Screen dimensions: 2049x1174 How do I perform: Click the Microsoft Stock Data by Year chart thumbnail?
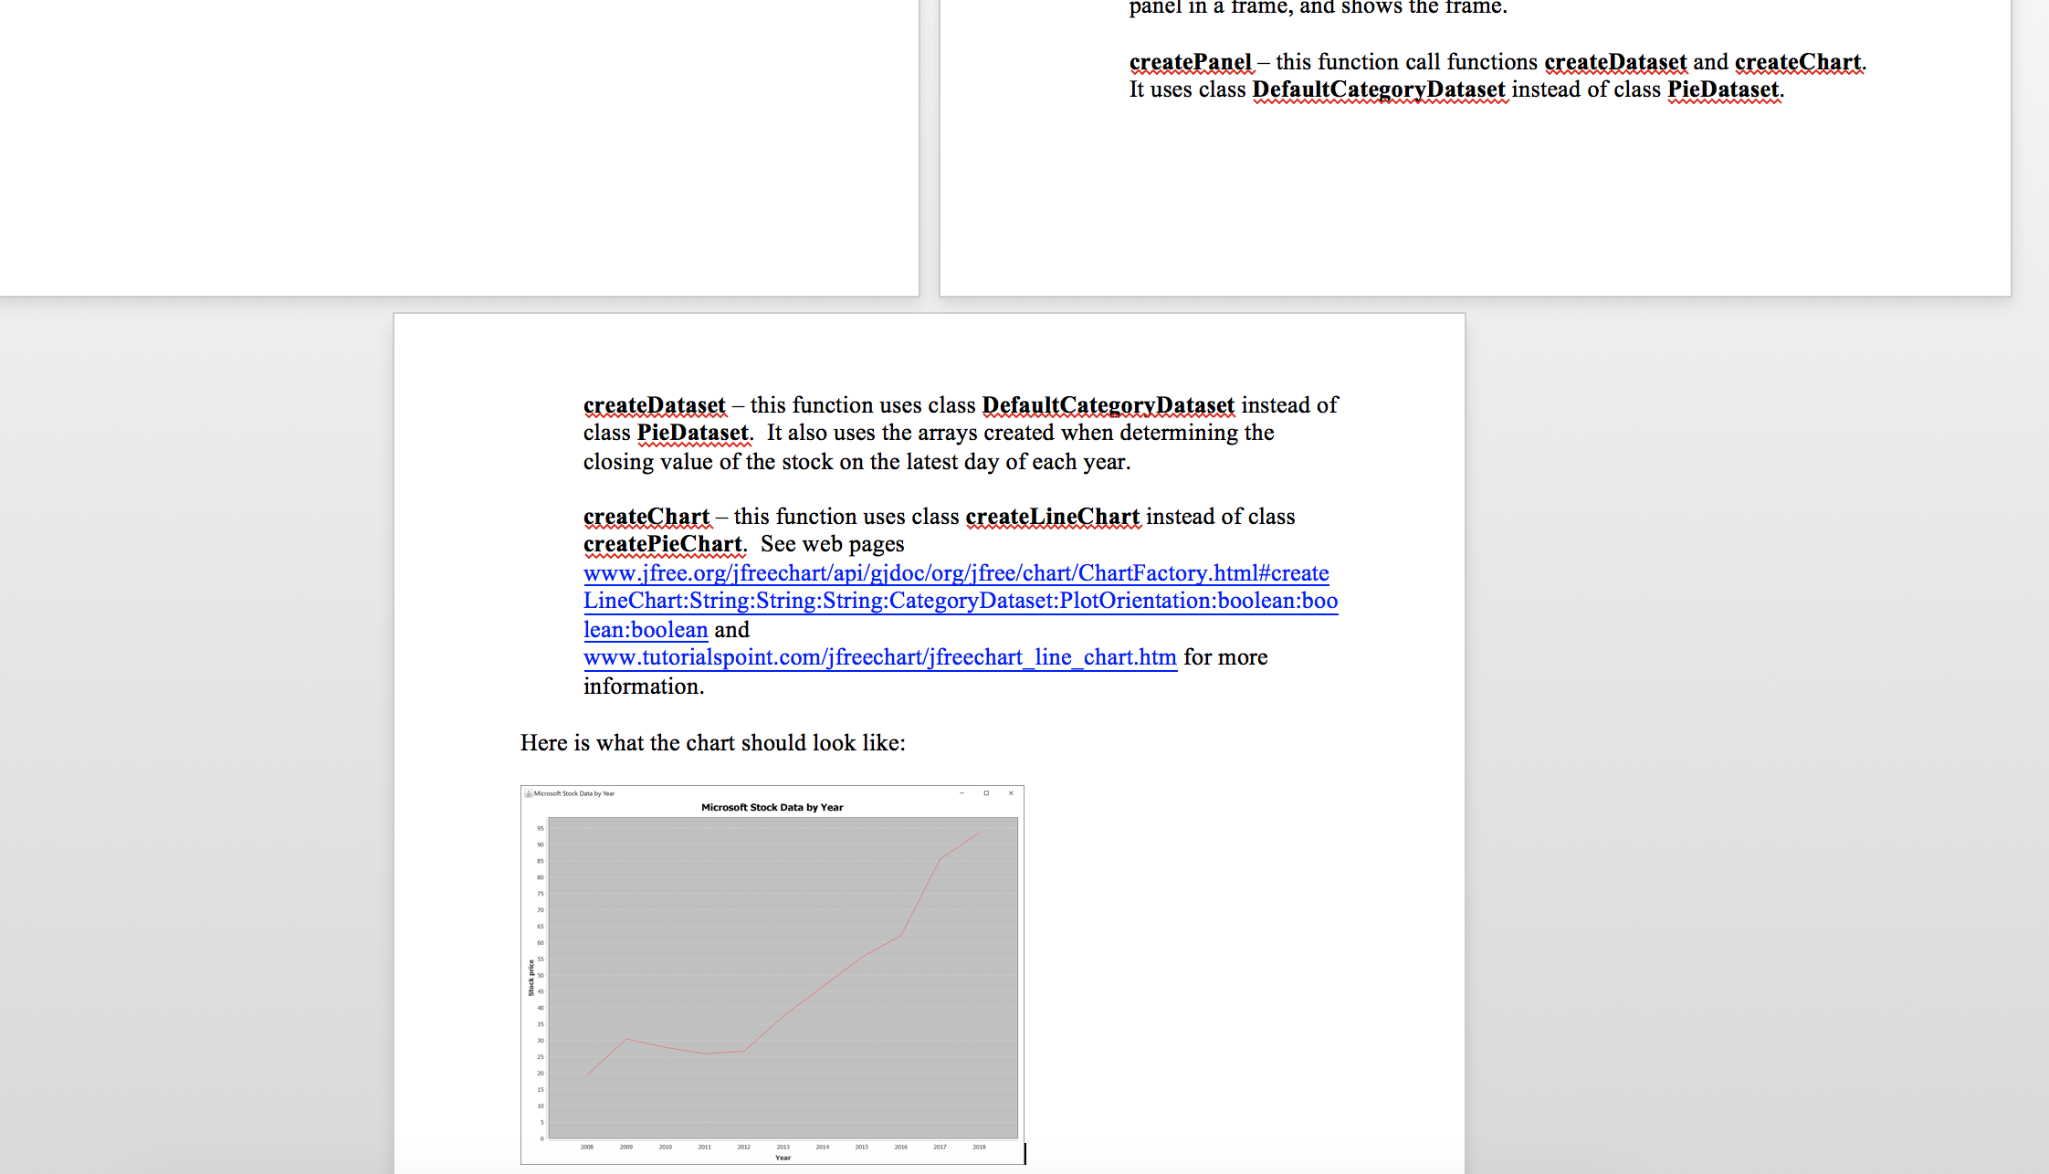(x=773, y=977)
